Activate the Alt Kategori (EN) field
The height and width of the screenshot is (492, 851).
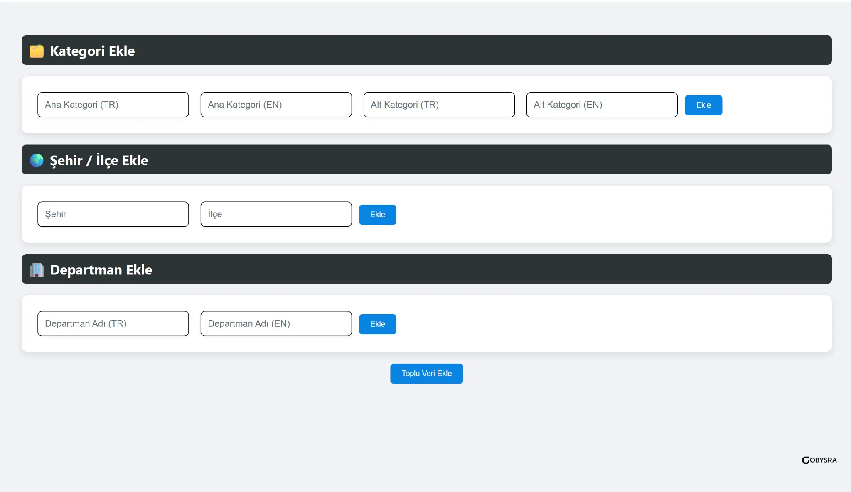602,105
